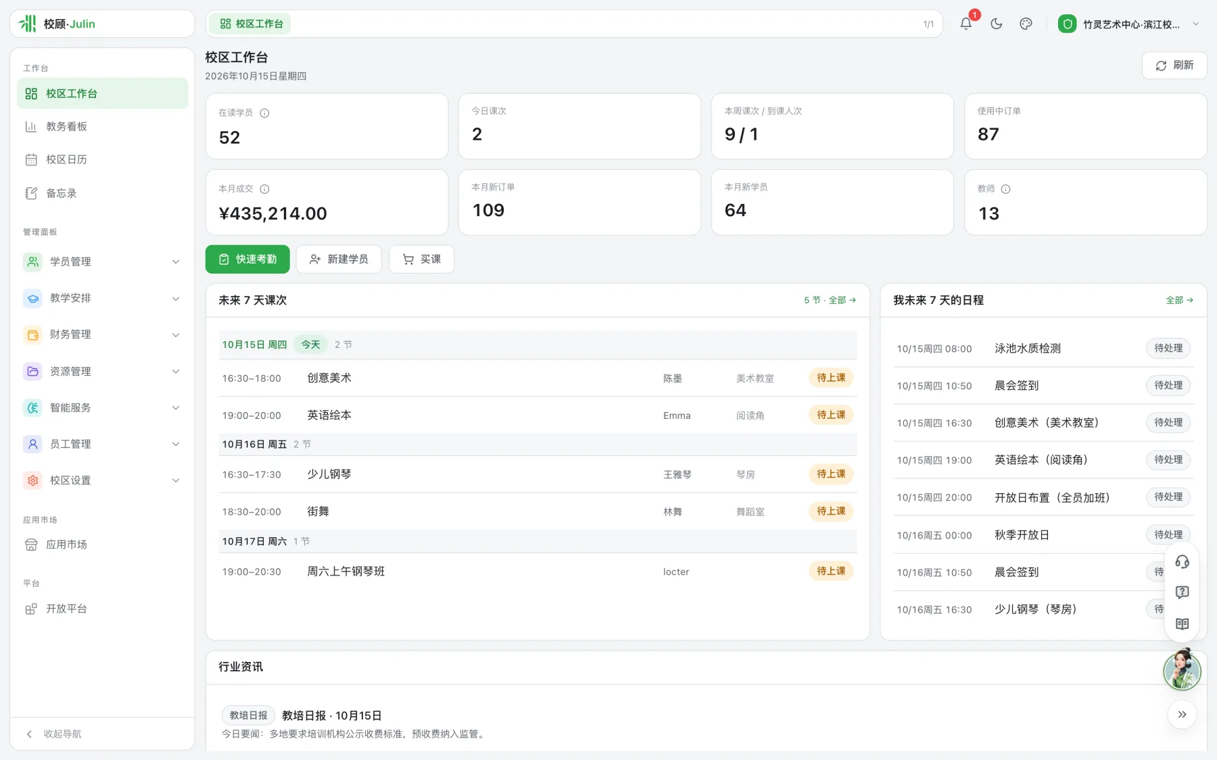This screenshot has height=760, width=1217.
Task: Click the 财务管理 sidebar icon
Action: click(32, 334)
